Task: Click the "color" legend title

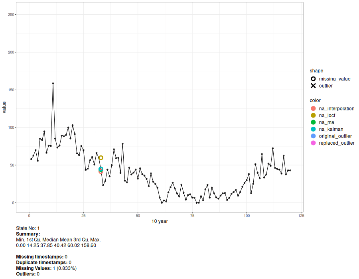Action: coord(315,100)
